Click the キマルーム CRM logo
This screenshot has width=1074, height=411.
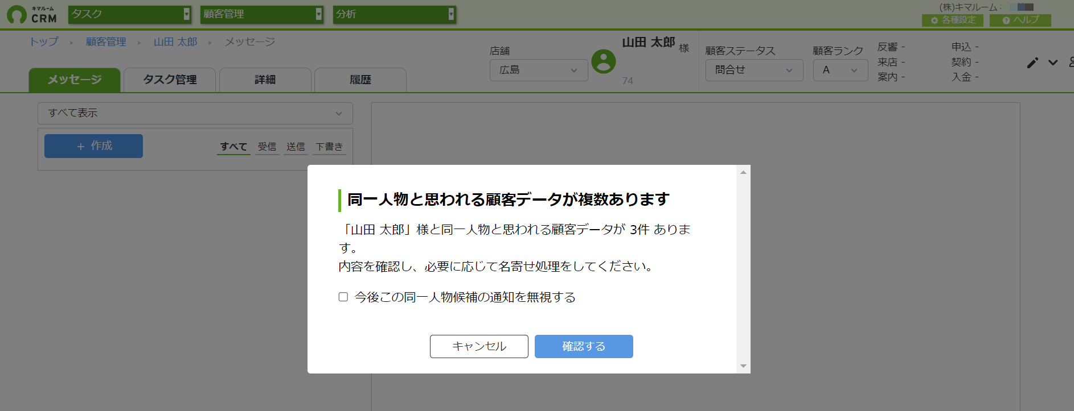tap(32, 15)
